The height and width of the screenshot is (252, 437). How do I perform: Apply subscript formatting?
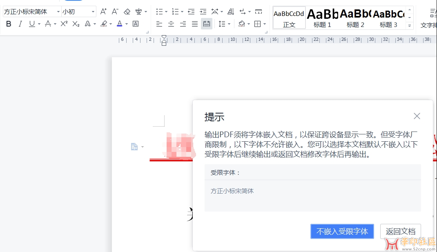[76, 24]
